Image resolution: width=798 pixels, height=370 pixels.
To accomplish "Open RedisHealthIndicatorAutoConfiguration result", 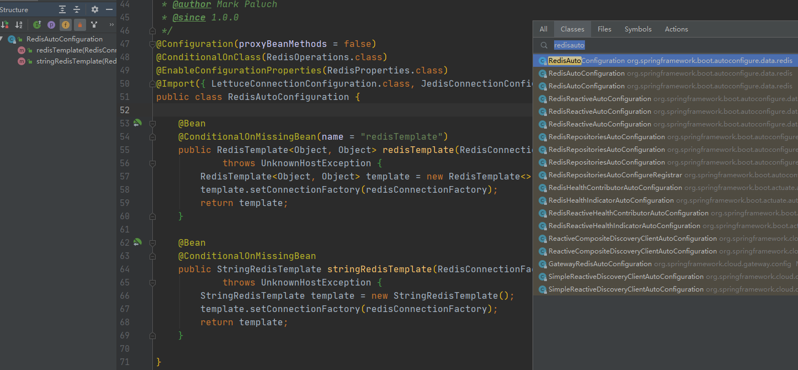I will click(x=665, y=200).
